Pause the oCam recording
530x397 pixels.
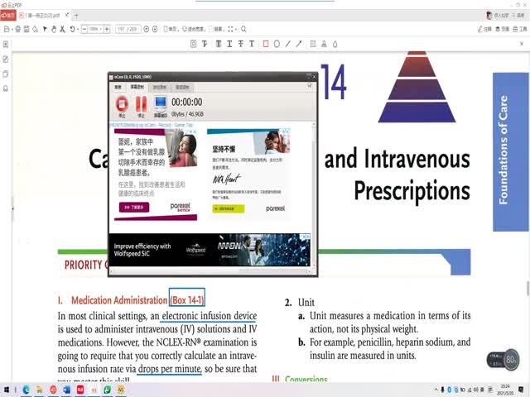coord(141,104)
